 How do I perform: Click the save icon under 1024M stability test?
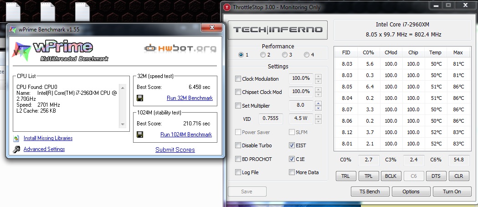[x=140, y=135]
